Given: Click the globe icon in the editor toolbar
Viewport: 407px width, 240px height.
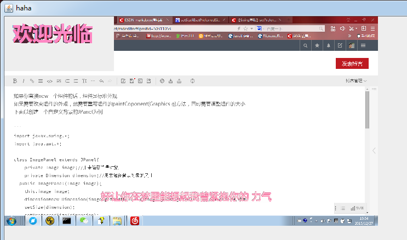Looking at the screenshot, I should [162, 81].
